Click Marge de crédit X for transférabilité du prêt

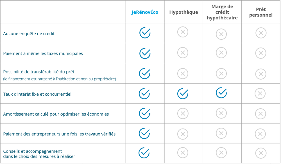(221, 74)
